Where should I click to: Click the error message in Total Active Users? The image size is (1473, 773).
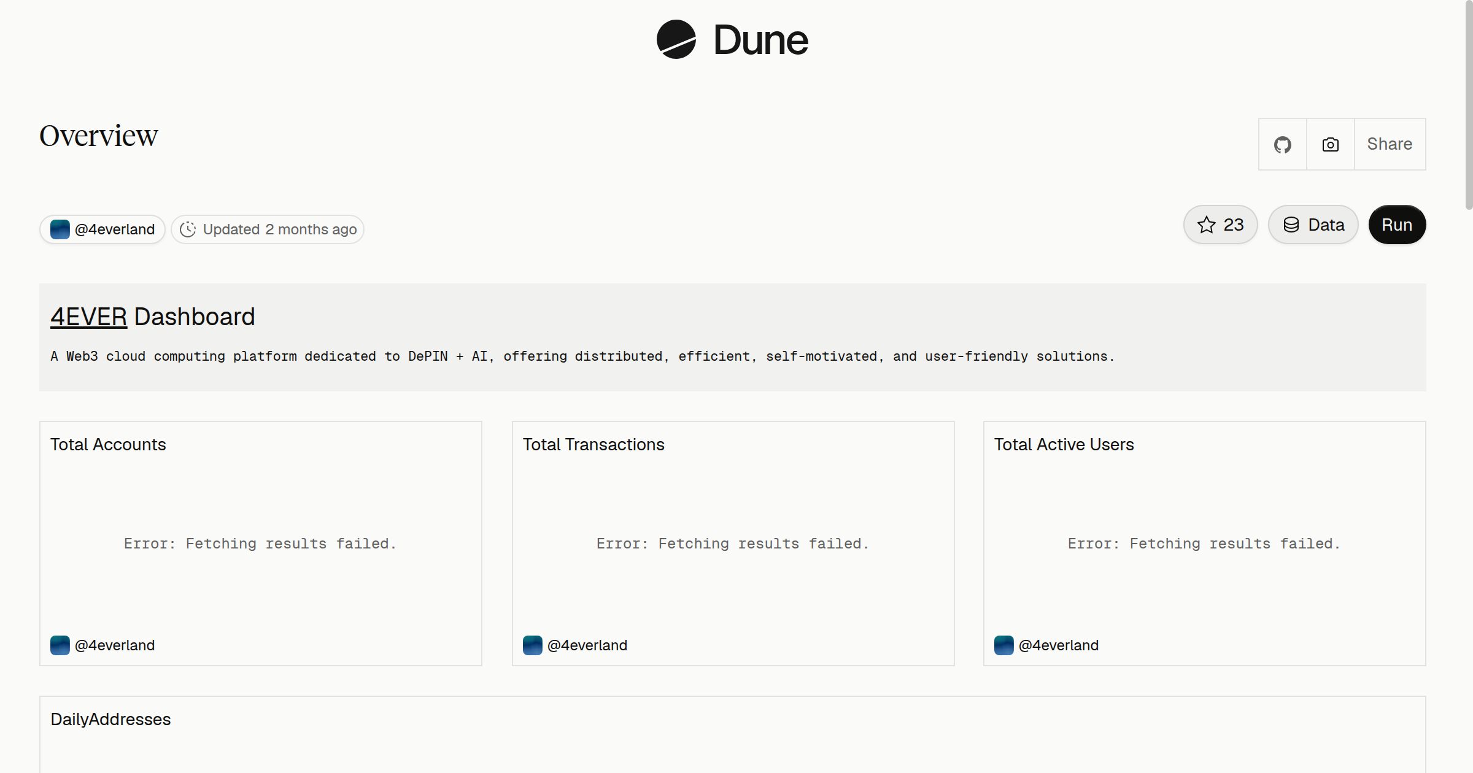[1204, 544]
